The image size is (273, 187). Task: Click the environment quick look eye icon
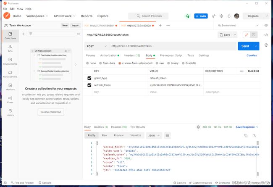[266, 25]
